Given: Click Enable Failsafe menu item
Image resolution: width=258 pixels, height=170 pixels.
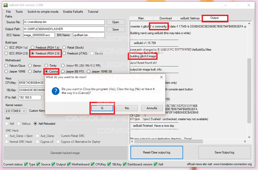Looking at the screenshot, I should point(73,12).
